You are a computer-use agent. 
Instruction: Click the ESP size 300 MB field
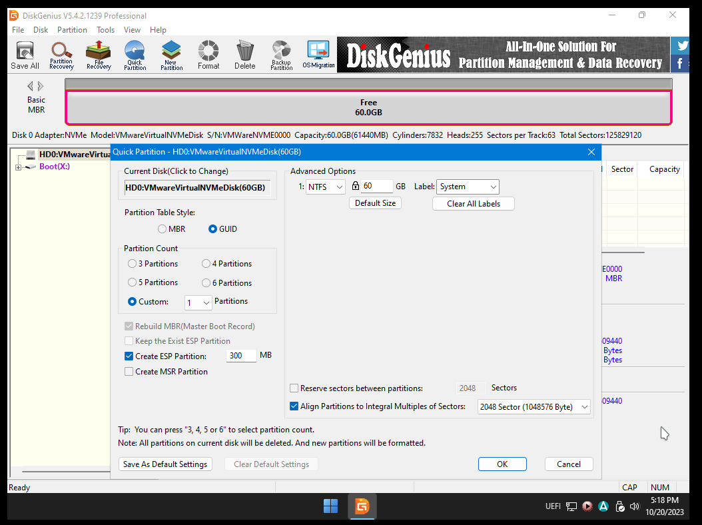point(241,356)
